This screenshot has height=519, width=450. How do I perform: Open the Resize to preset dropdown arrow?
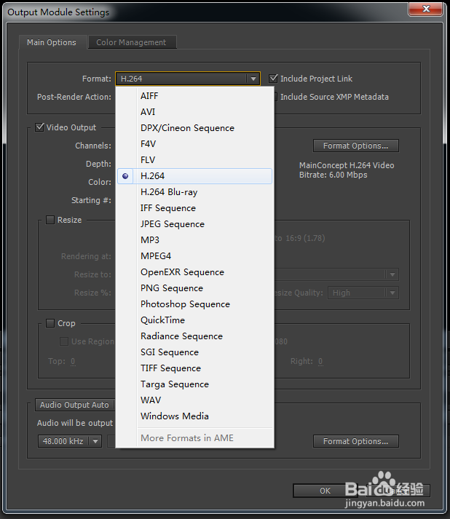point(392,274)
